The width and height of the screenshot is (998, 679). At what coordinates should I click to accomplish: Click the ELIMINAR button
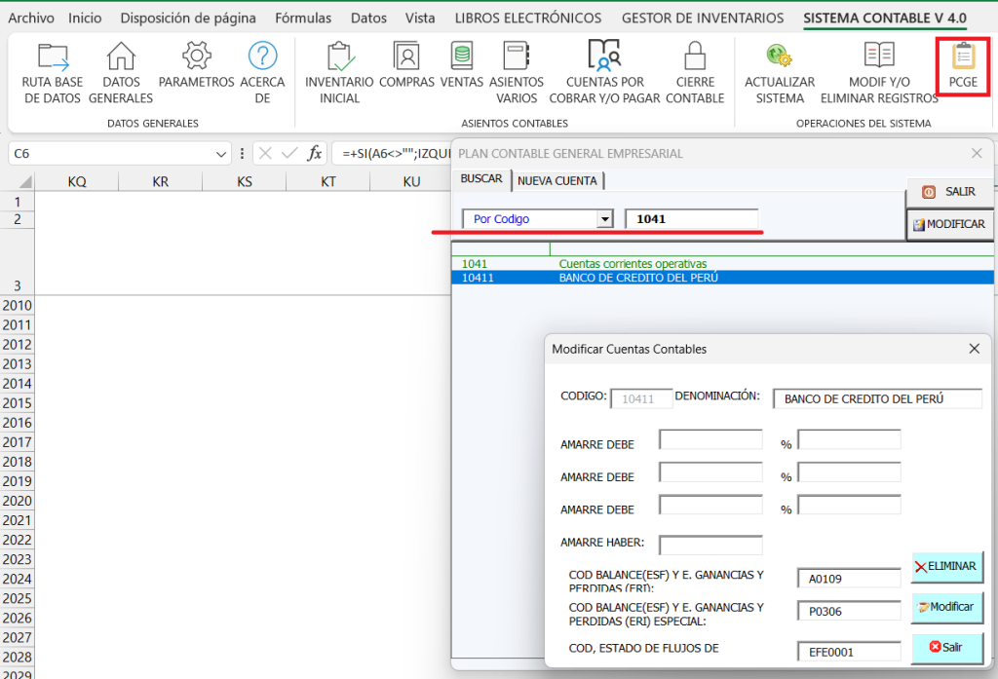click(947, 566)
